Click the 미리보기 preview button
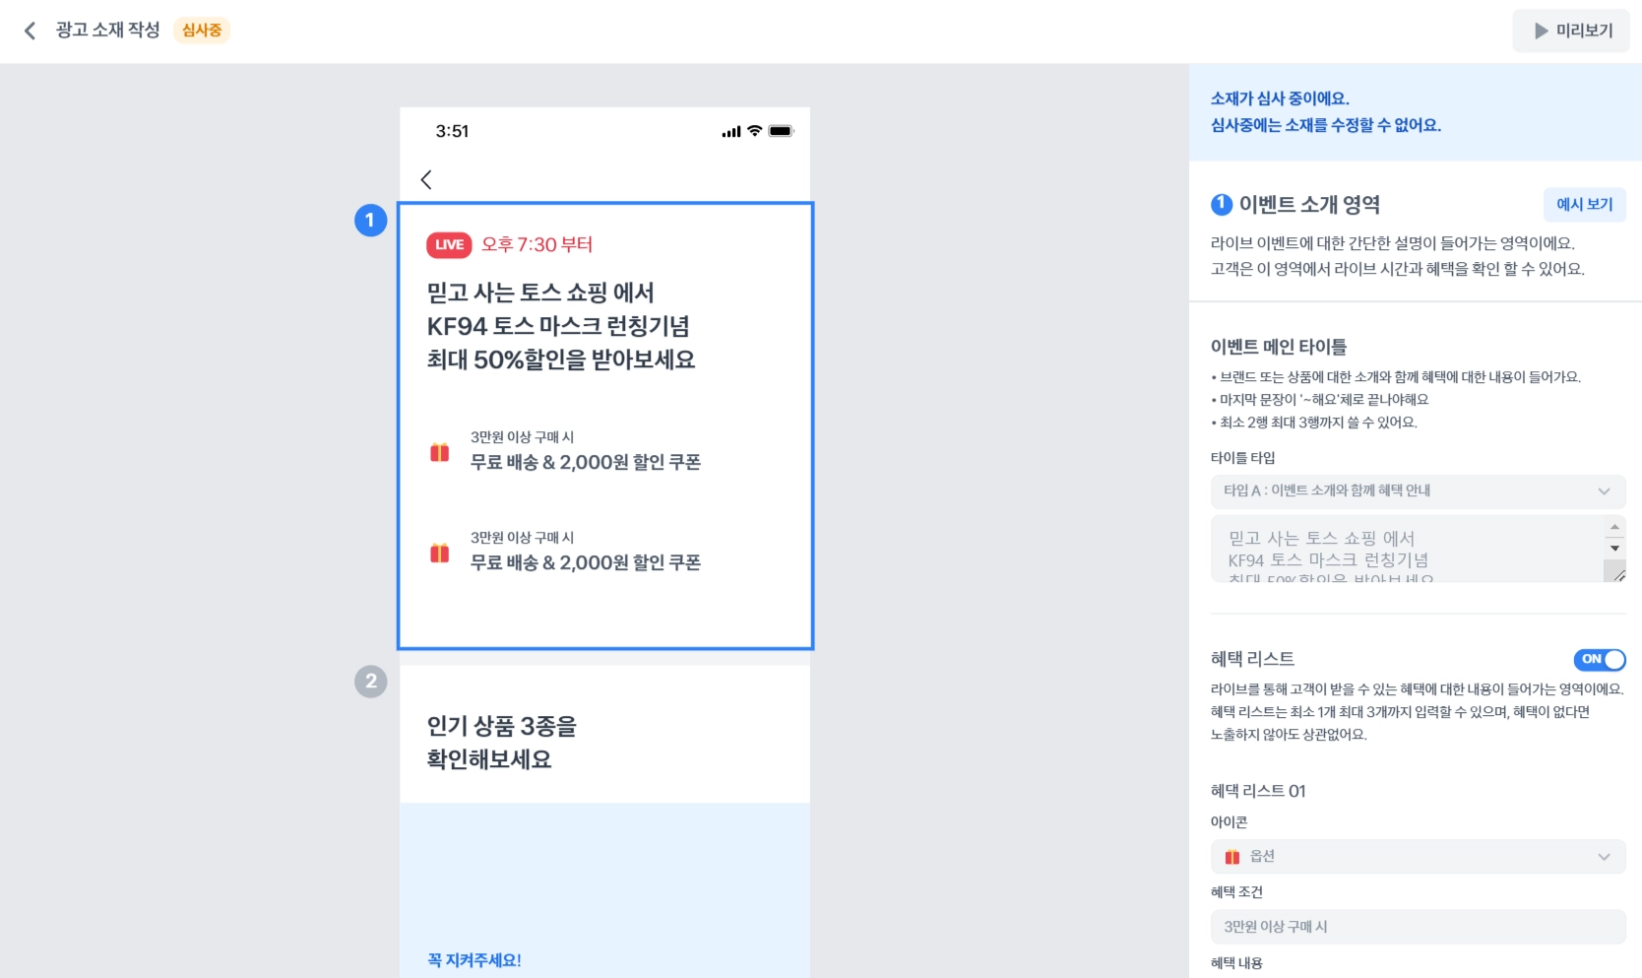Image resolution: width=1642 pixels, height=978 pixels. [1571, 31]
